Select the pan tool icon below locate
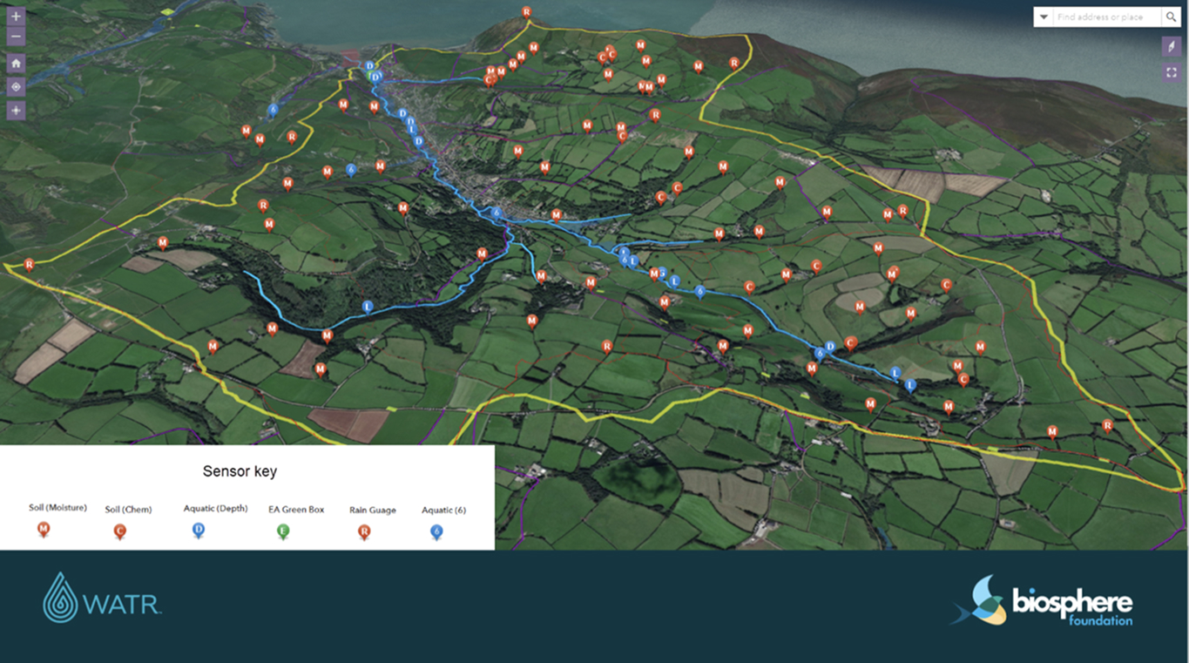The height and width of the screenshot is (663, 1189). 16,110
